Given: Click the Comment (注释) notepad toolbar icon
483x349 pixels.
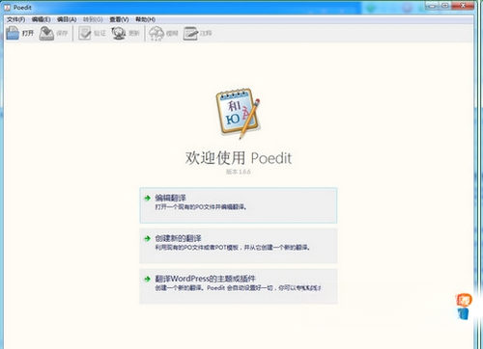Looking at the screenshot, I should pyautogui.click(x=190, y=33).
